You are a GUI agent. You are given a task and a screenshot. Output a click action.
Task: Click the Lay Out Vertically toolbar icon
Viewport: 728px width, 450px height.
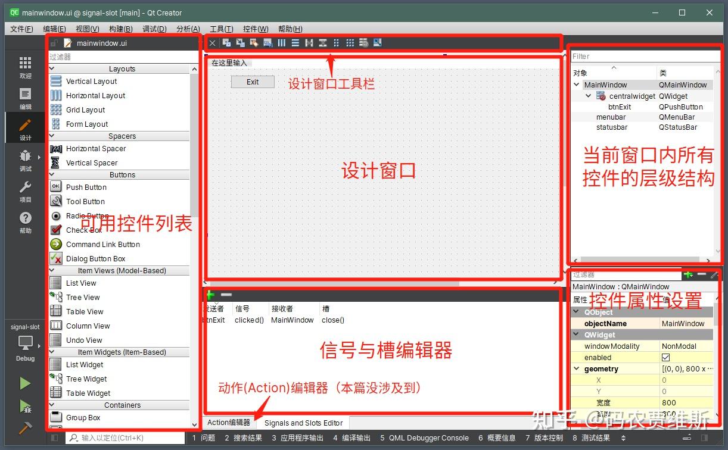(295, 42)
